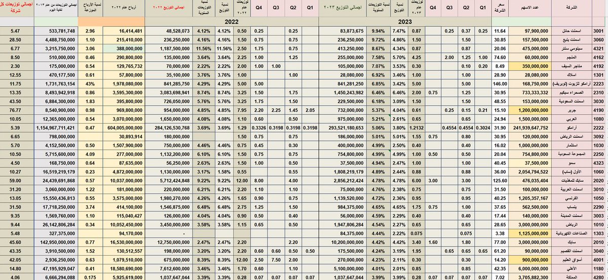Select company name cell سينومي سنتر
The image size is (608, 280).
(571, 48)
